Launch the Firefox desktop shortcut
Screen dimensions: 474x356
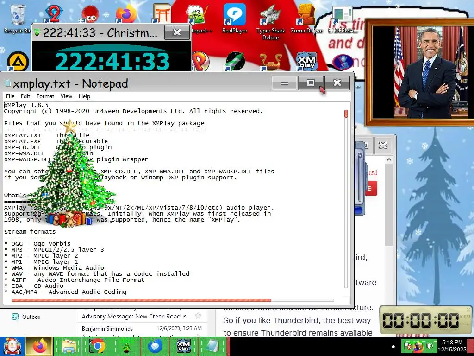coord(126,13)
